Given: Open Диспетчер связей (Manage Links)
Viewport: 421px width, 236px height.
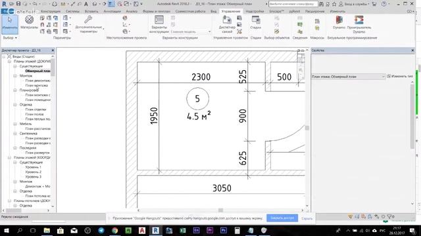Looking at the screenshot, I should (227, 24).
